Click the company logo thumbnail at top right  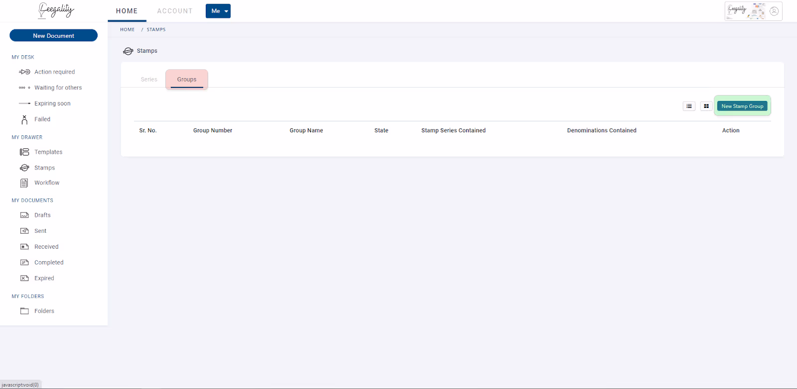click(746, 11)
